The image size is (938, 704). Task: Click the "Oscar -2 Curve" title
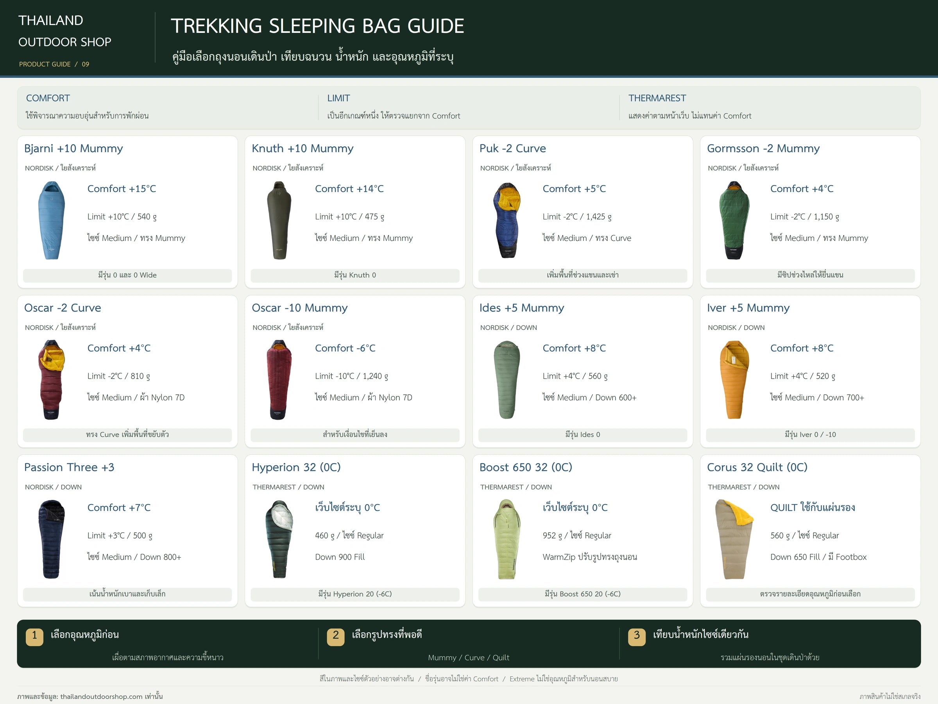click(62, 308)
